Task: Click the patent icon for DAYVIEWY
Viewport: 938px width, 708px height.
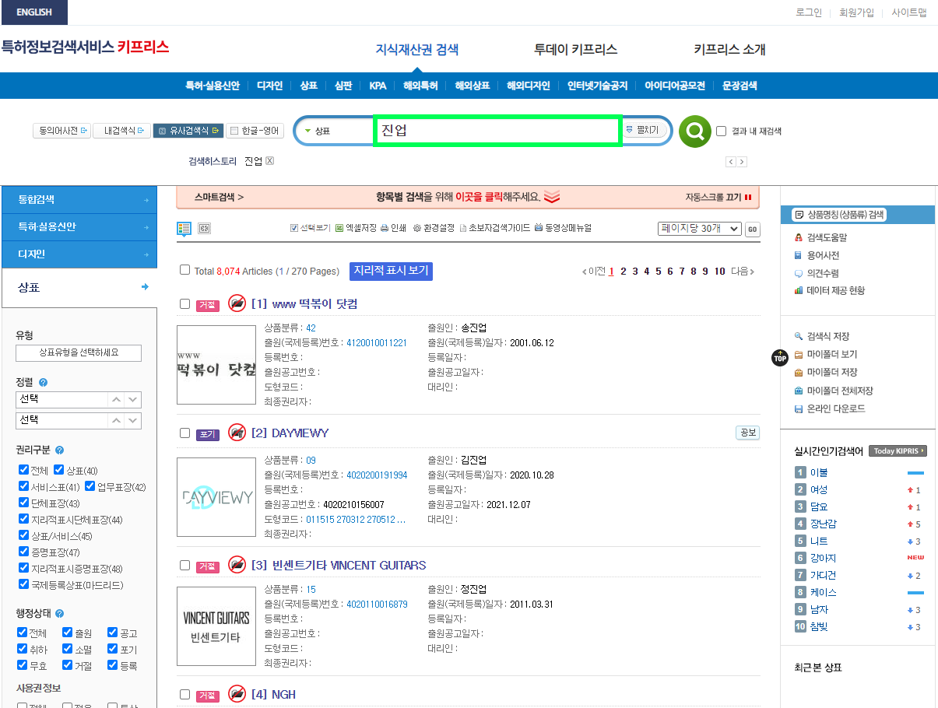Action: click(x=237, y=433)
